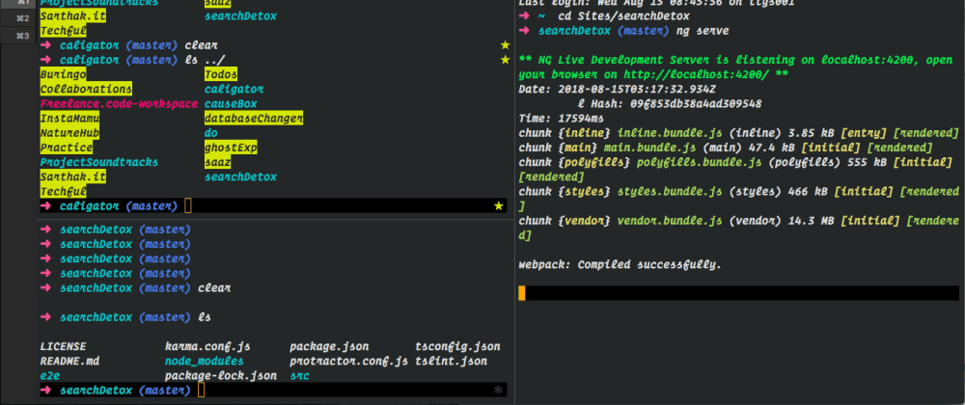The height and width of the screenshot is (405, 965).
Task: Click the yellow star beside the caligator clear command
Action: click(506, 45)
